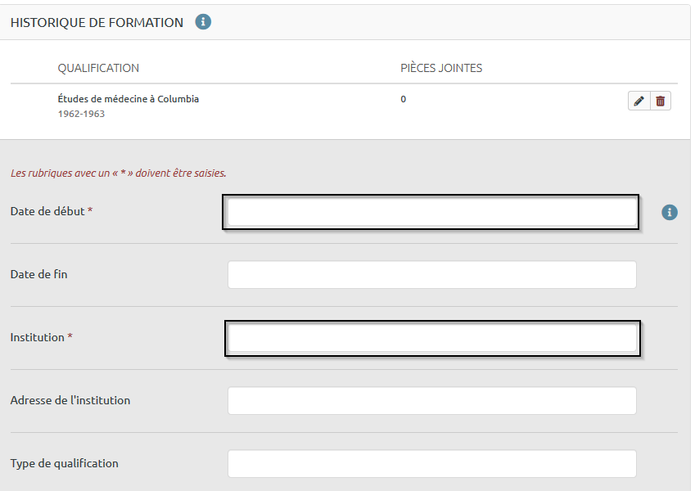Viewport: 695px width, 491px height.
Task: Focus the Adresse de l'institution input
Action: tap(431, 401)
